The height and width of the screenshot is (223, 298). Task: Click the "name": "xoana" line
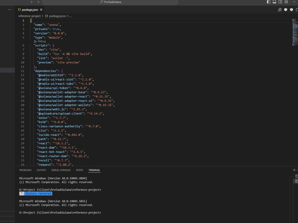click(47, 25)
